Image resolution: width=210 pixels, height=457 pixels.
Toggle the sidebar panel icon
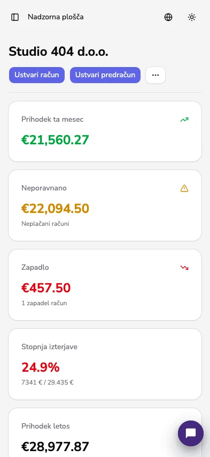point(15,17)
